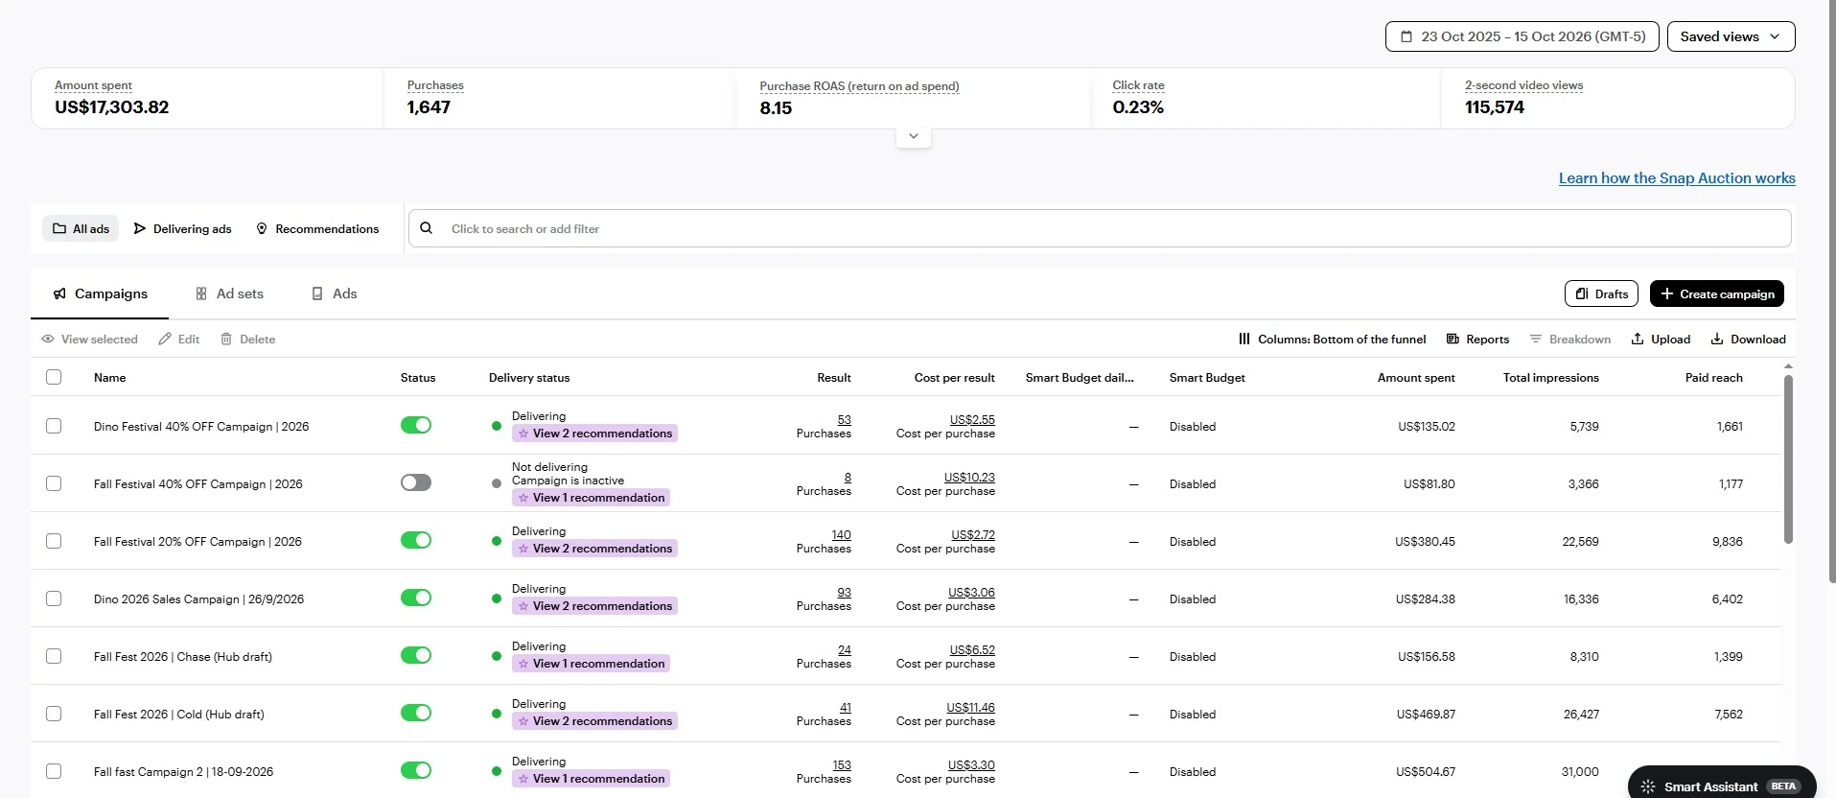1836x798 pixels.
Task: Select the Delivering ads filter tab
Action: 182,228
